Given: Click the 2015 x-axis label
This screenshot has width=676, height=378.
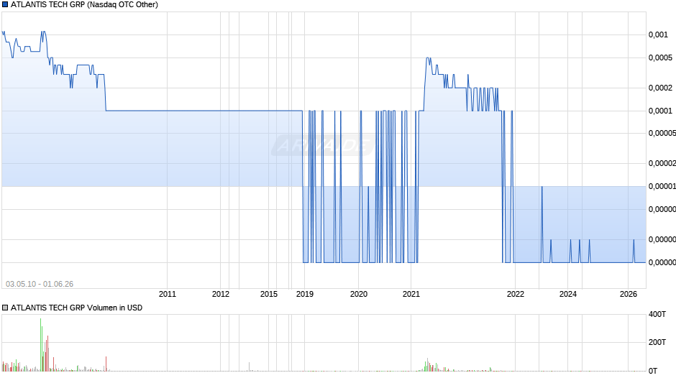Looking at the screenshot, I should [x=268, y=294].
